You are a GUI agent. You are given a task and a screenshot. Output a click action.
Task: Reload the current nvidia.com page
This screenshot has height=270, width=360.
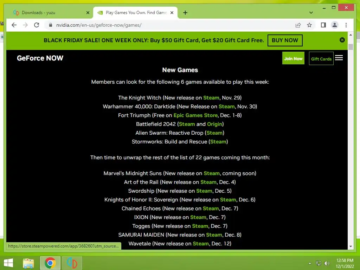[x=37, y=25]
